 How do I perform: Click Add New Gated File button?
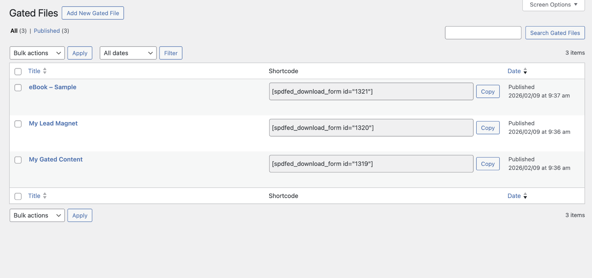tap(93, 13)
